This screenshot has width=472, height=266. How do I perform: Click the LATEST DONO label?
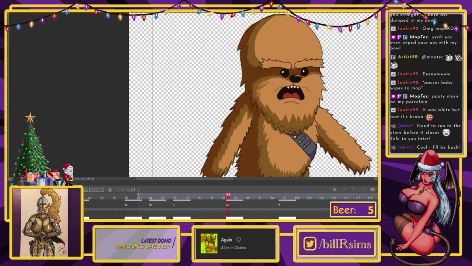pos(156,241)
